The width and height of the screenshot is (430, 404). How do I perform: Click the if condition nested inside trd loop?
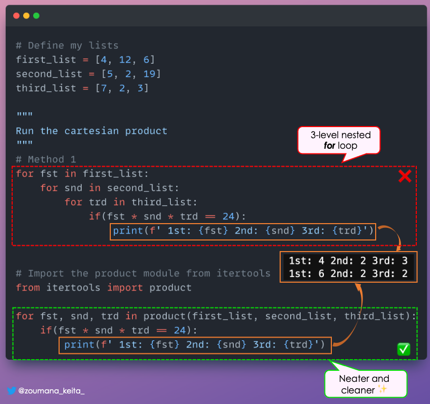[167, 217]
